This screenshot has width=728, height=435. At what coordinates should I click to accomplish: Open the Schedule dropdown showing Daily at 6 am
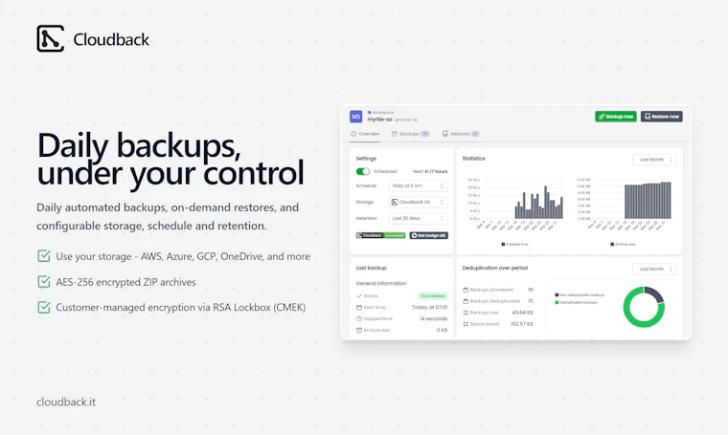(418, 185)
